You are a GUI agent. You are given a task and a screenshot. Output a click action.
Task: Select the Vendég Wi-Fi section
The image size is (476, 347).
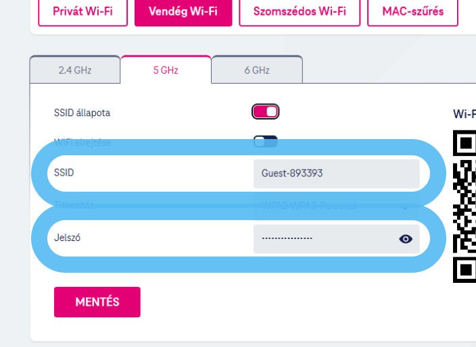pos(183,11)
